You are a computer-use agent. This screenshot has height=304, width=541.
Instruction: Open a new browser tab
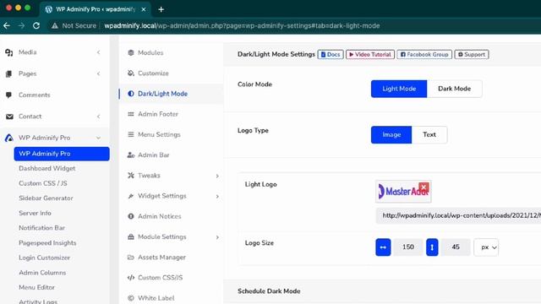pos(161,9)
